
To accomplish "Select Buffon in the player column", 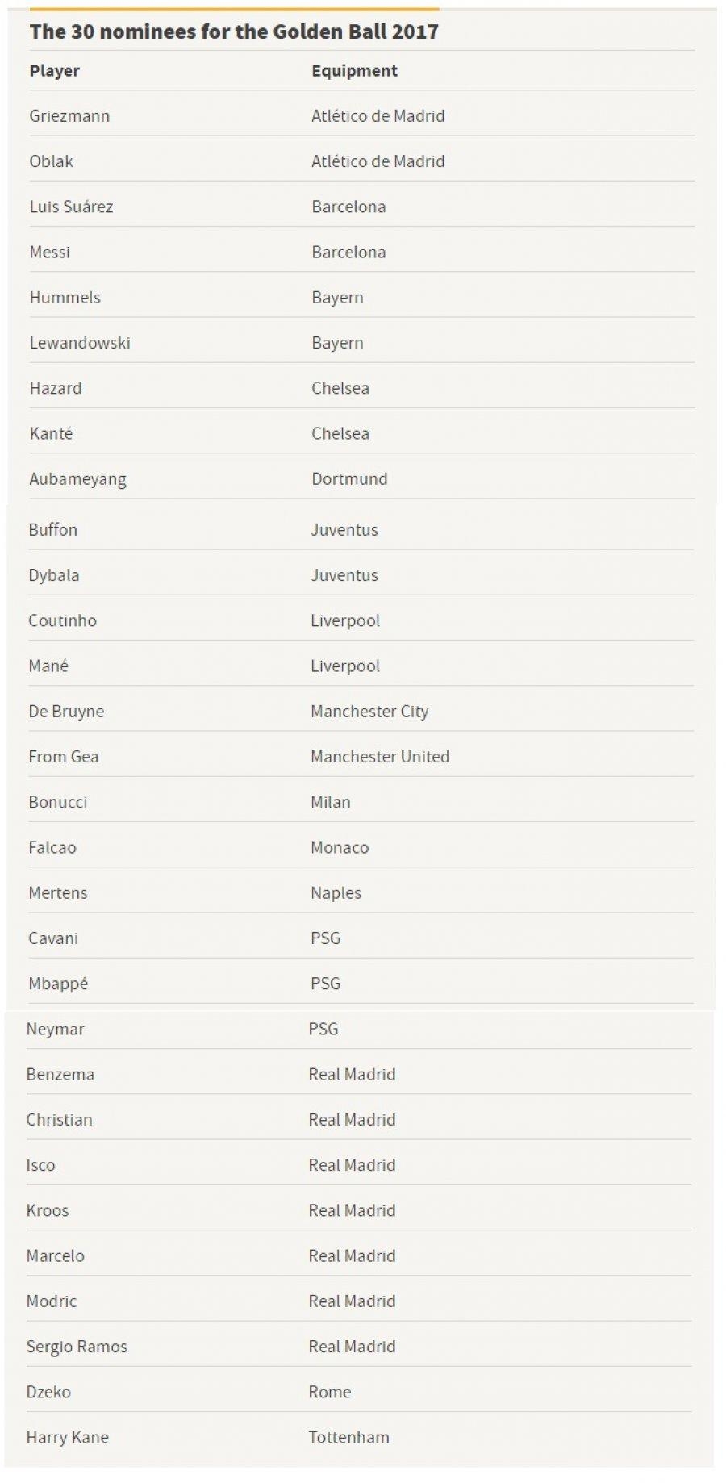I will 53,530.
